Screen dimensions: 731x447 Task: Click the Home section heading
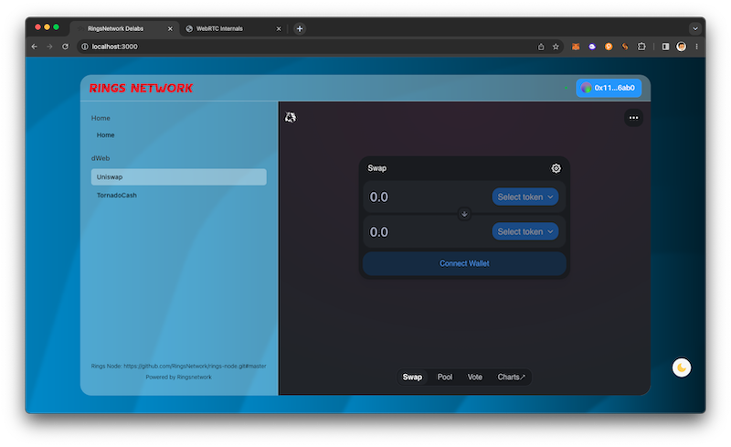pos(101,118)
